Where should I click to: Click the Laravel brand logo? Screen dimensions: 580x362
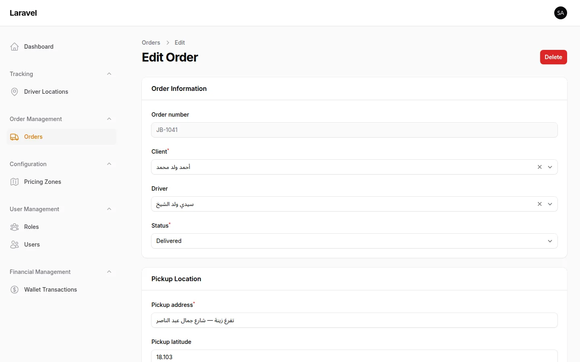click(23, 13)
